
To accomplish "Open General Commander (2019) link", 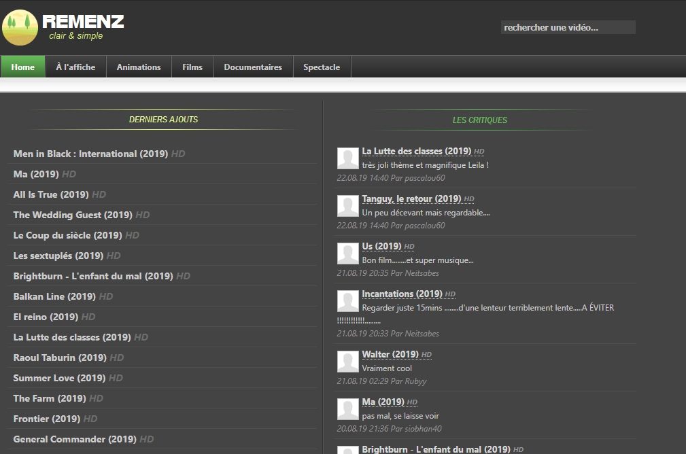I will click(75, 439).
